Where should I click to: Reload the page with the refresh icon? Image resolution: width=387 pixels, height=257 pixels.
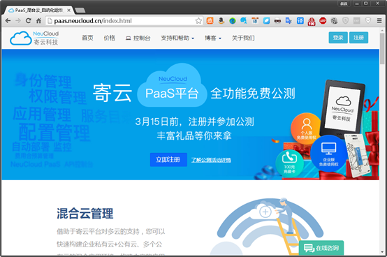29,21
